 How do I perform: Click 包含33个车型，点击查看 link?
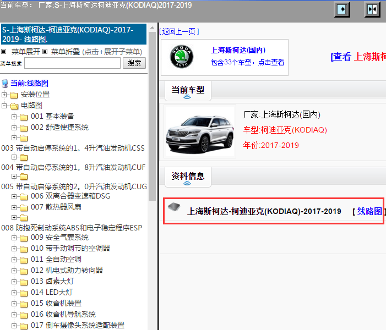coord(247,62)
